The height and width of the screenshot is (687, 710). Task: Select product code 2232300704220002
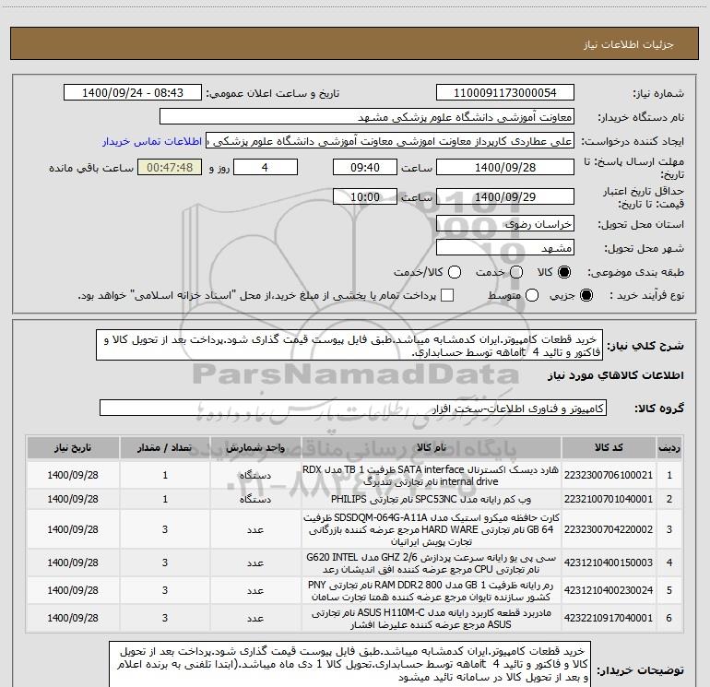pos(609,529)
